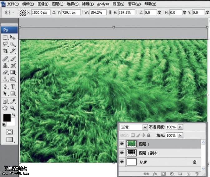
Task: Open the 滤镜(T) menu
Action: [x=88, y=4]
